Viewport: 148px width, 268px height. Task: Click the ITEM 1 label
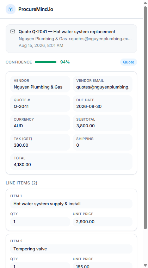(x=16, y=196)
